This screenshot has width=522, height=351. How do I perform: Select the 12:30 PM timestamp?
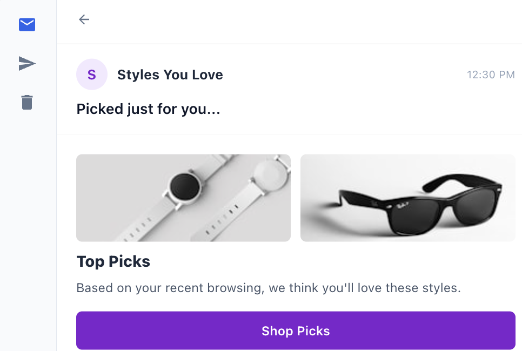click(491, 75)
